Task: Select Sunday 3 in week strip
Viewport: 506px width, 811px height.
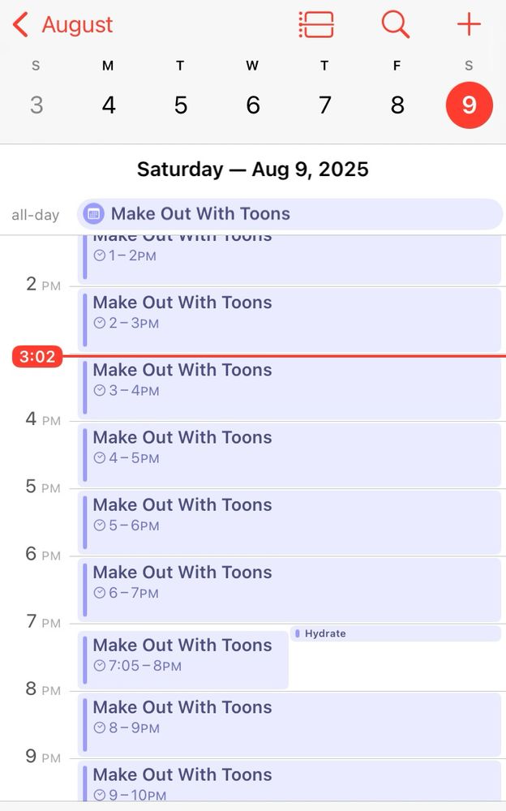Action: pyautogui.click(x=36, y=105)
